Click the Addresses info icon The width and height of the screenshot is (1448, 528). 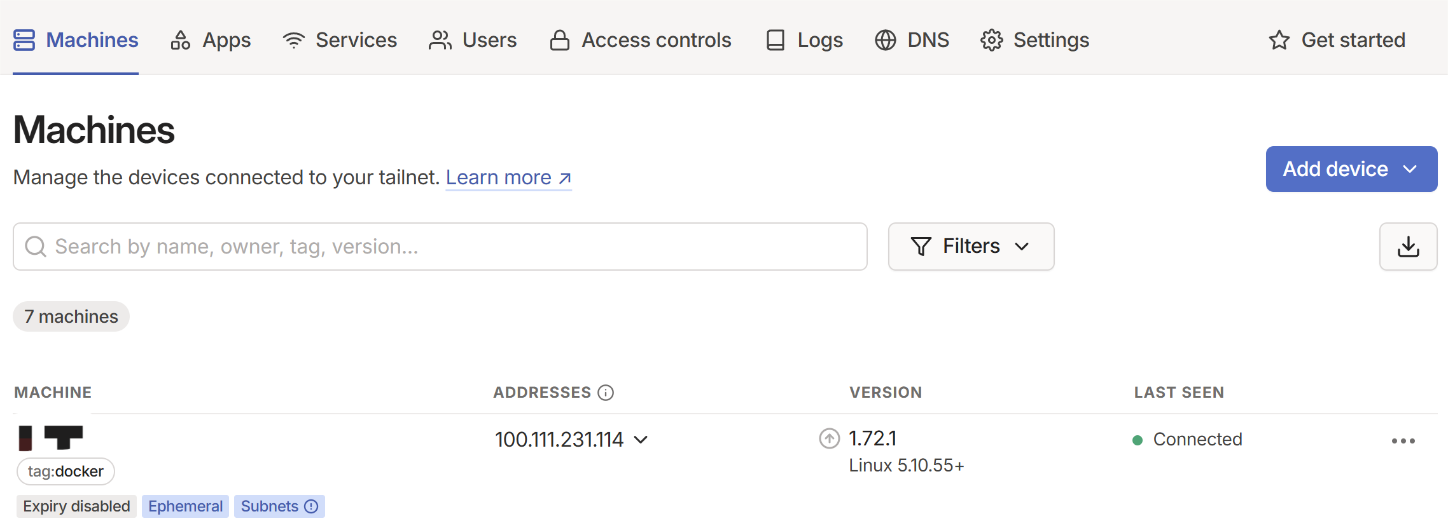606,393
